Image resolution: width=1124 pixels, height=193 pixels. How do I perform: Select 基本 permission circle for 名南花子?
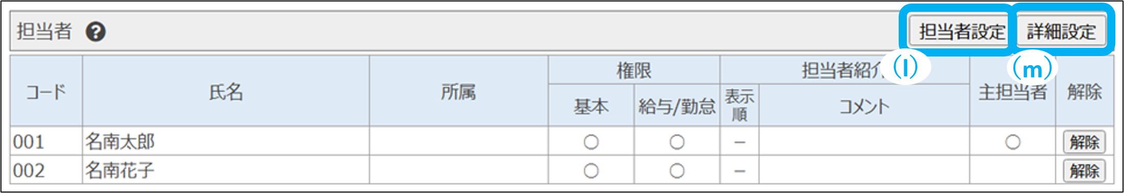591,171
